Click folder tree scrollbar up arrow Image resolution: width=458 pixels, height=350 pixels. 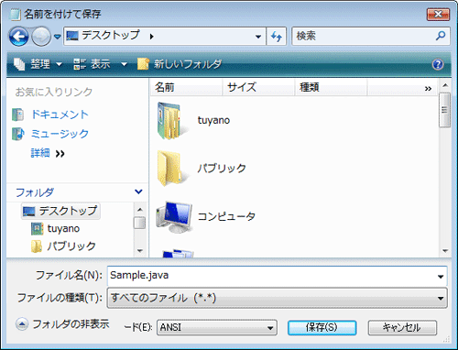(140, 210)
